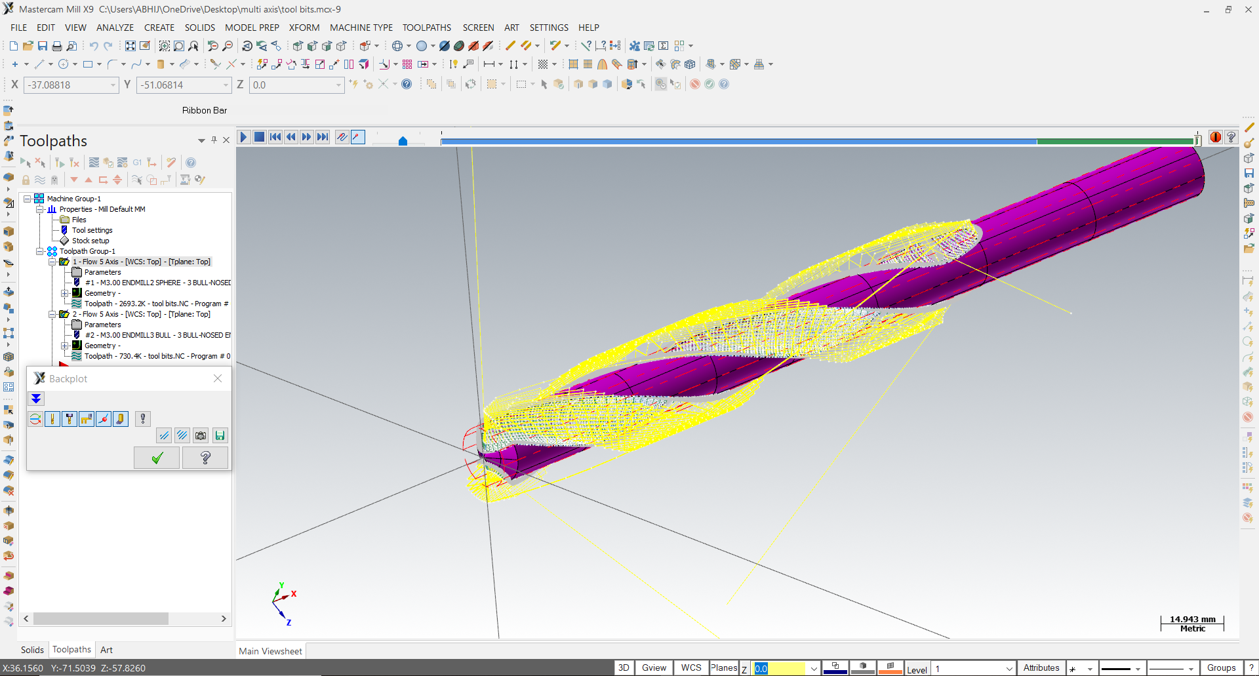Viewport: 1259px width, 676px height.
Task: Select all operations in Toolpaths manager
Action: (x=26, y=163)
